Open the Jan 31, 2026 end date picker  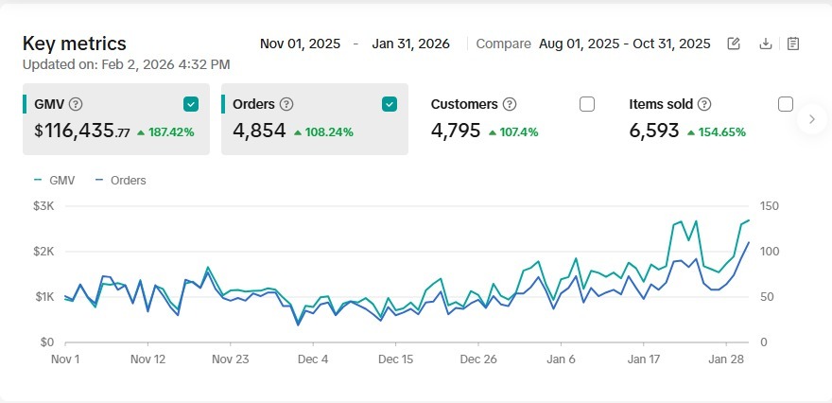[410, 44]
